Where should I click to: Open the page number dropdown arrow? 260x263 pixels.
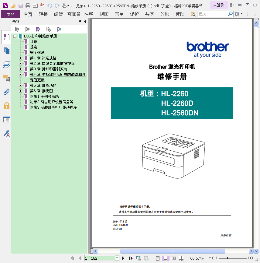(x=117, y=258)
